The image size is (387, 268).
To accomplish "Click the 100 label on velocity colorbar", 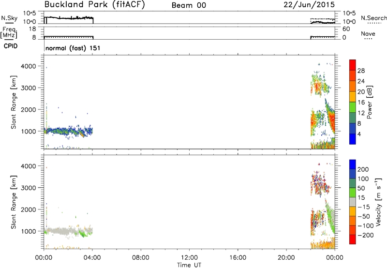I will click(363, 179).
